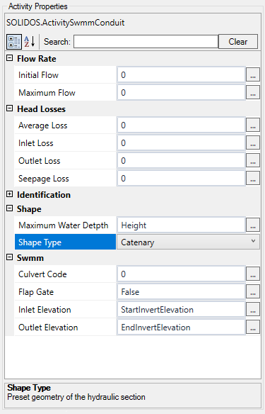Open ellipsis editor for Outlet Elevation
This screenshot has width=265, height=414.
pyautogui.click(x=253, y=327)
